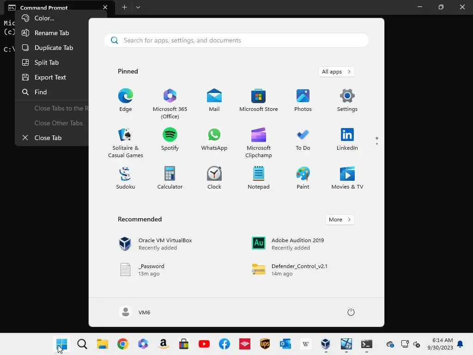Open Facebook taskbar shortcut

pyautogui.click(x=224, y=344)
